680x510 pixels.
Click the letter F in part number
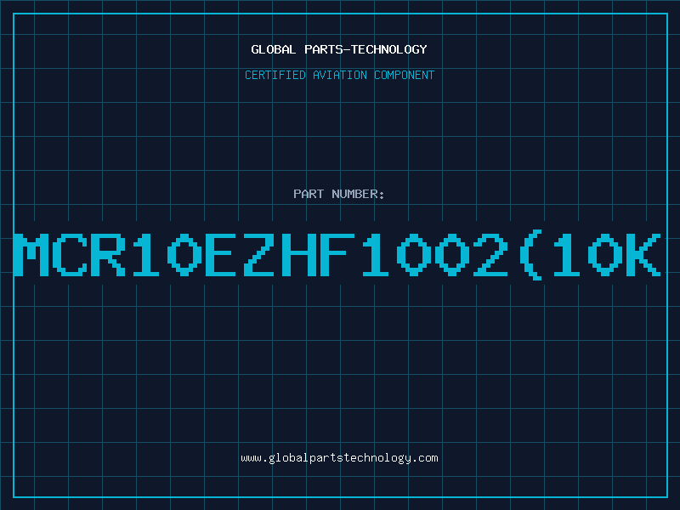point(337,255)
